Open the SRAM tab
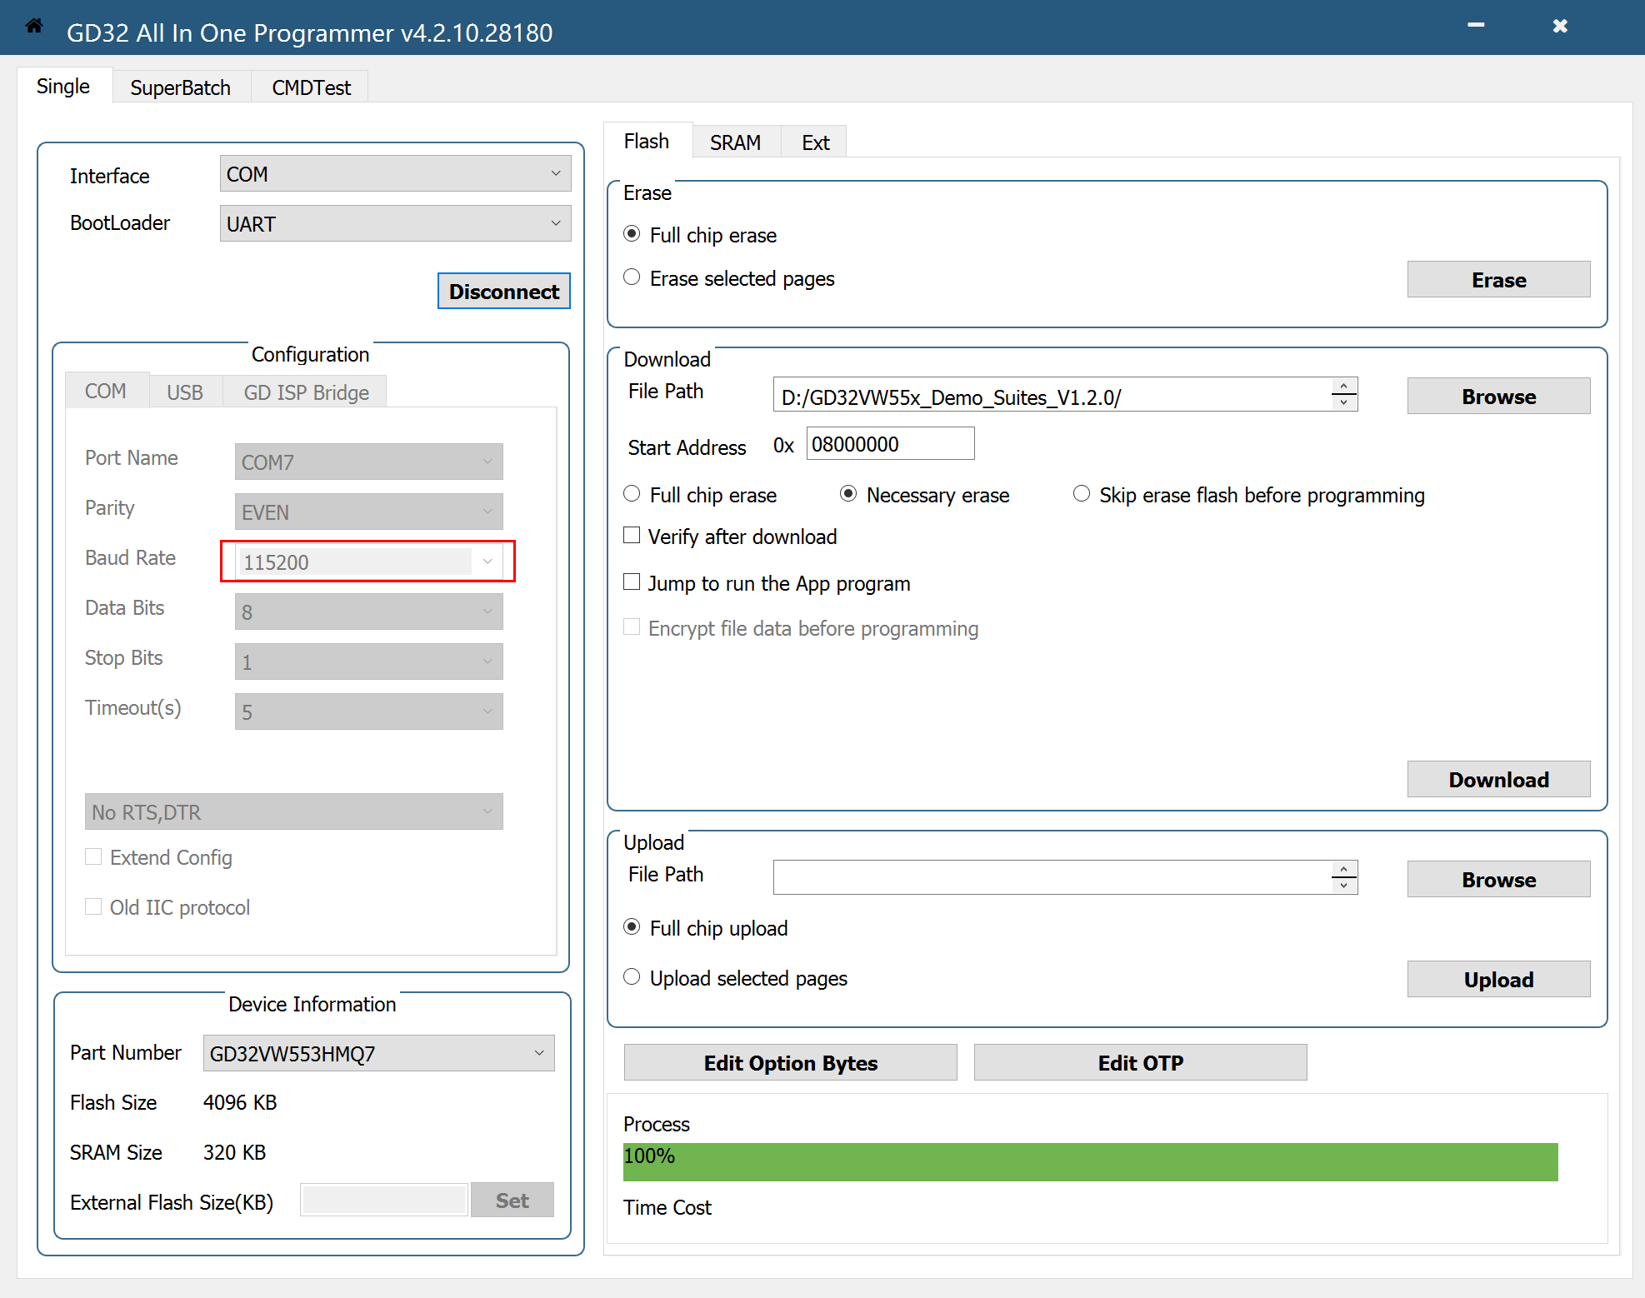1645x1298 pixels. [x=735, y=142]
